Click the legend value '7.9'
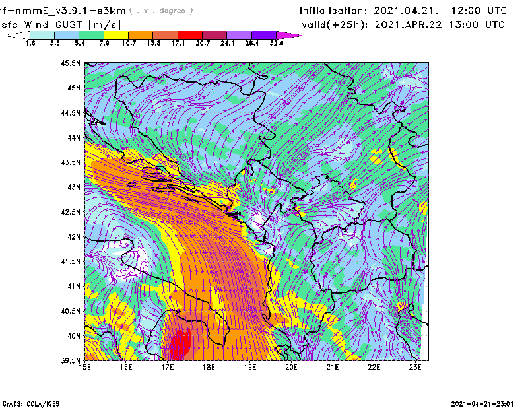Viewport: 528px width, 408px height. [104, 43]
